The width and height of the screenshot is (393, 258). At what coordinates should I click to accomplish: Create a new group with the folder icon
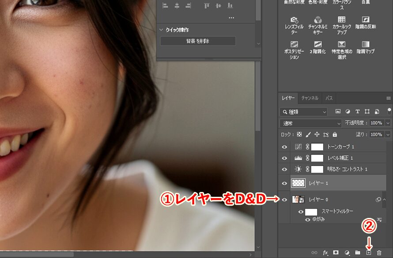tap(358, 253)
